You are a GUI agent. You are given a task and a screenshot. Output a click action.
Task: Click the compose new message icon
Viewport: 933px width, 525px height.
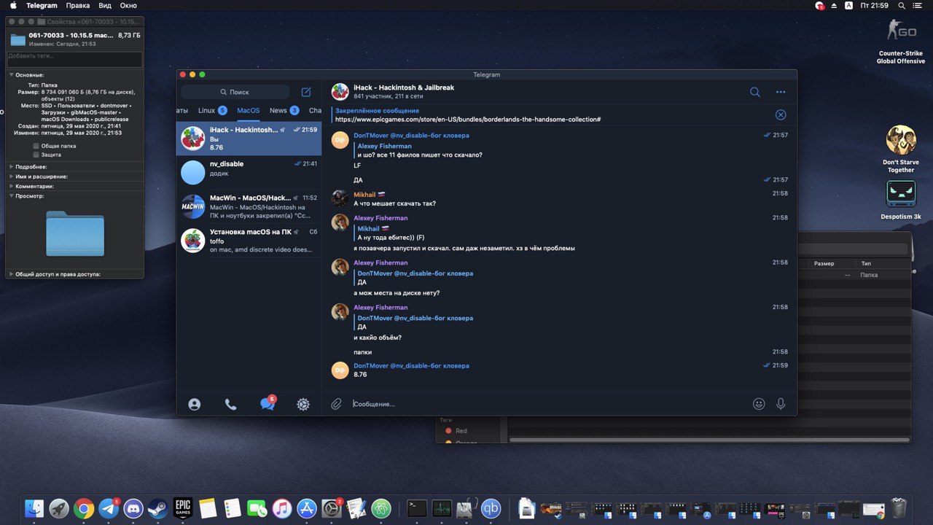(306, 92)
